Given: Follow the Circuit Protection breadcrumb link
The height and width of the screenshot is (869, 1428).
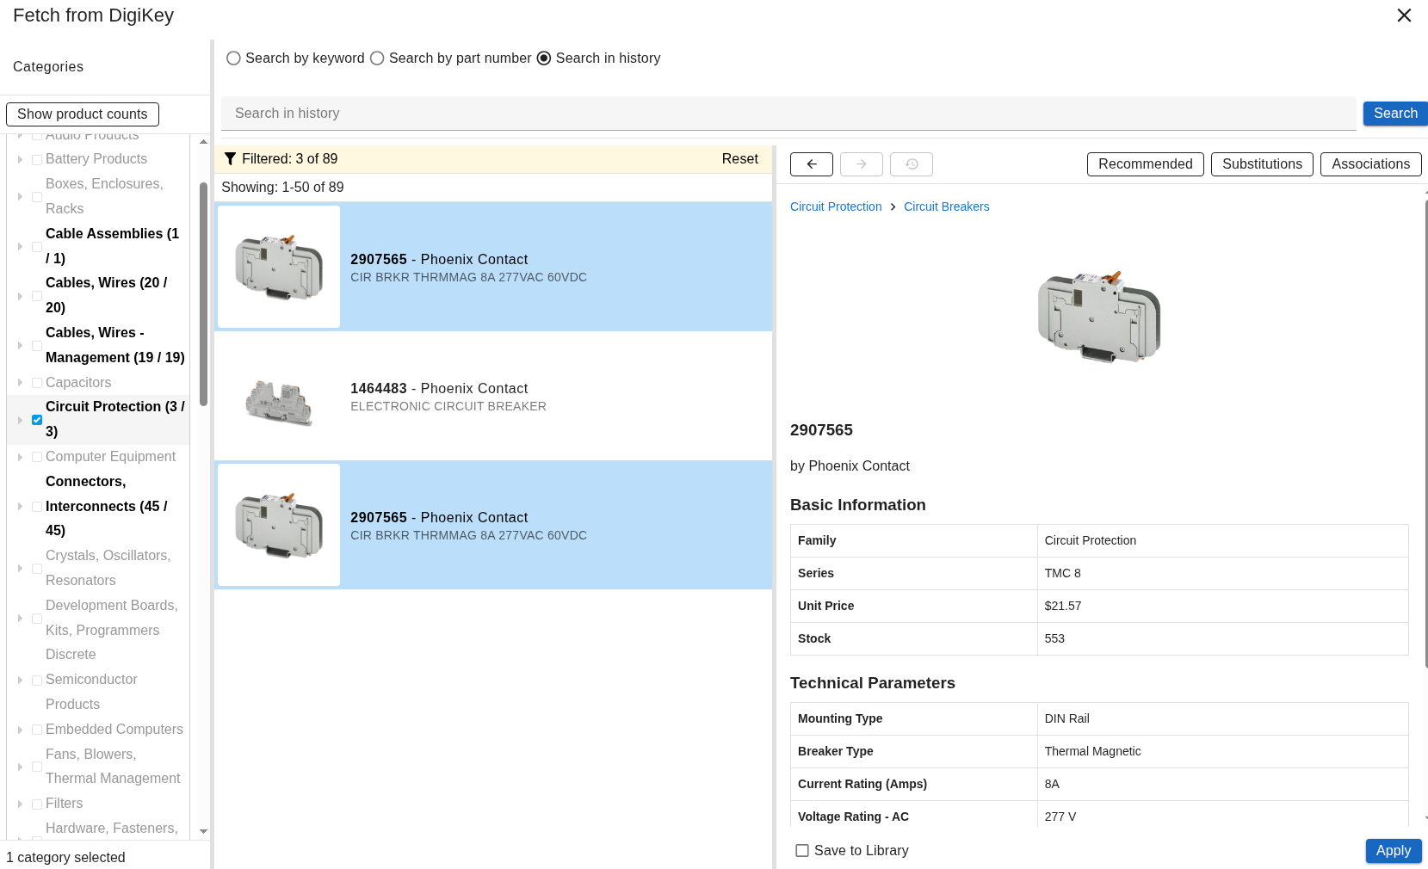Looking at the screenshot, I should pyautogui.click(x=836, y=207).
